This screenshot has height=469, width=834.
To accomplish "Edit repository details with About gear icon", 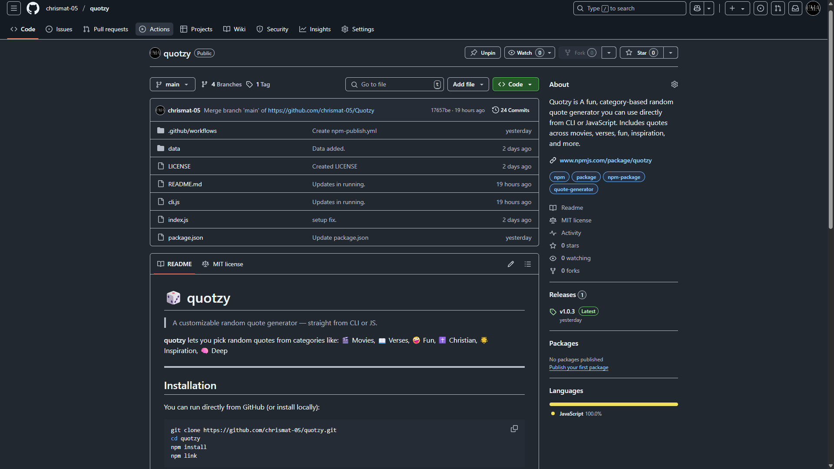I will 674,84.
